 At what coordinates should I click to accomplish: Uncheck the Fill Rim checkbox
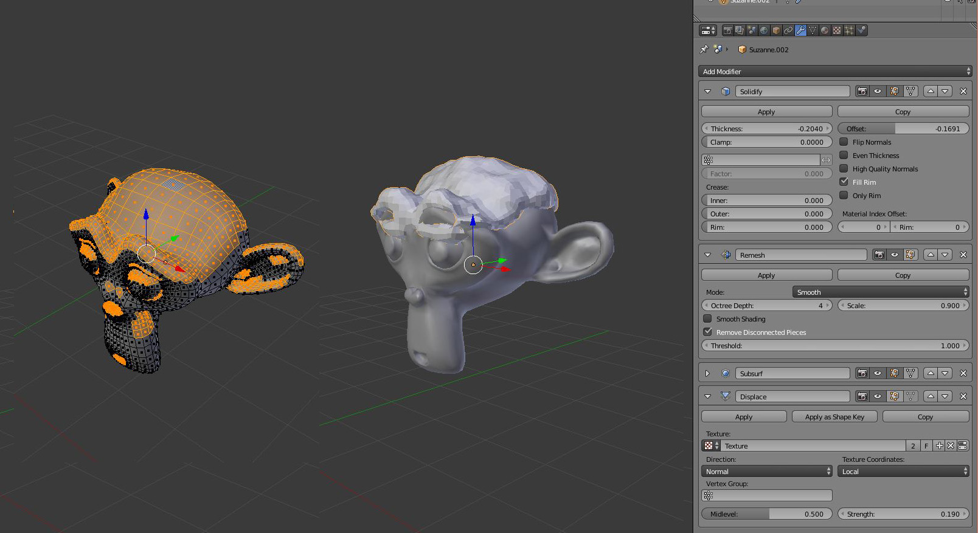pos(844,182)
